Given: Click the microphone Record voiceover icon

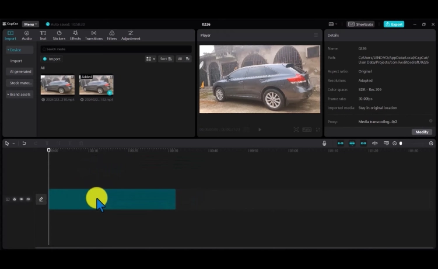Looking at the screenshot, I should [x=324, y=144].
